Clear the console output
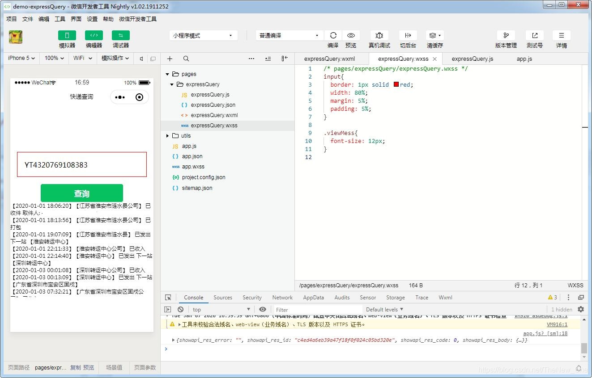 [x=180, y=309]
